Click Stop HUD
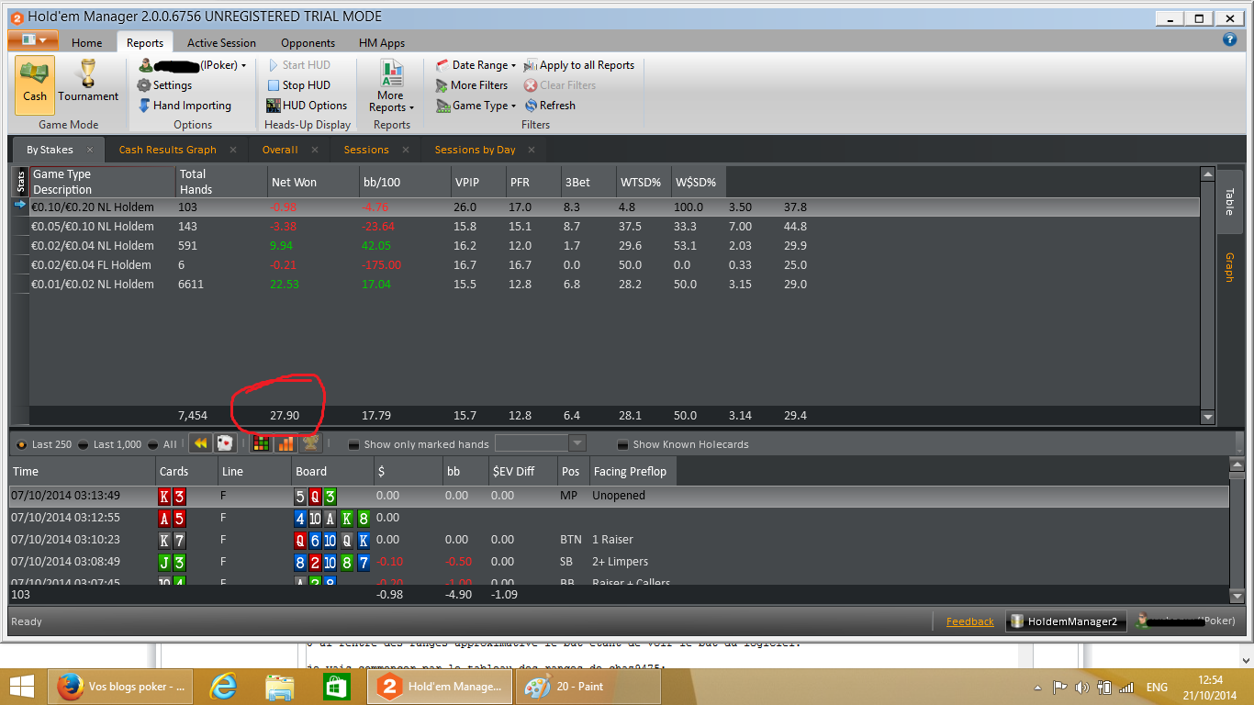Viewport: 1254px width, 705px height. [298, 85]
